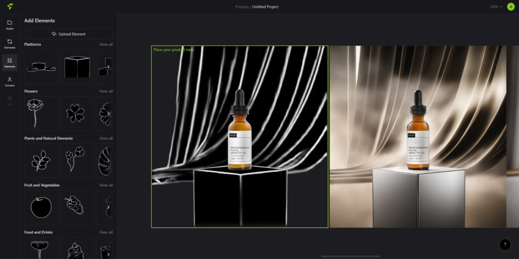519x259 pixels.
Task: Add the black cube platform element
Action: click(x=77, y=66)
